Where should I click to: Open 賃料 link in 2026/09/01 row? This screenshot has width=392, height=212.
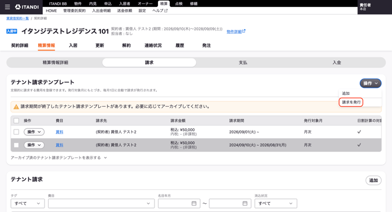[x=60, y=132]
